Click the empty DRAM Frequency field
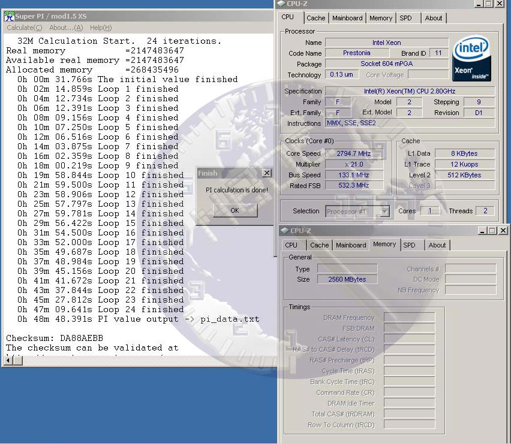 [x=409, y=318]
